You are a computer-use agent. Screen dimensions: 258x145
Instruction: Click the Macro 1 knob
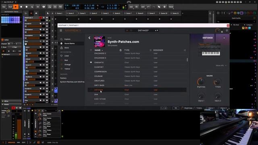tap(201, 96)
